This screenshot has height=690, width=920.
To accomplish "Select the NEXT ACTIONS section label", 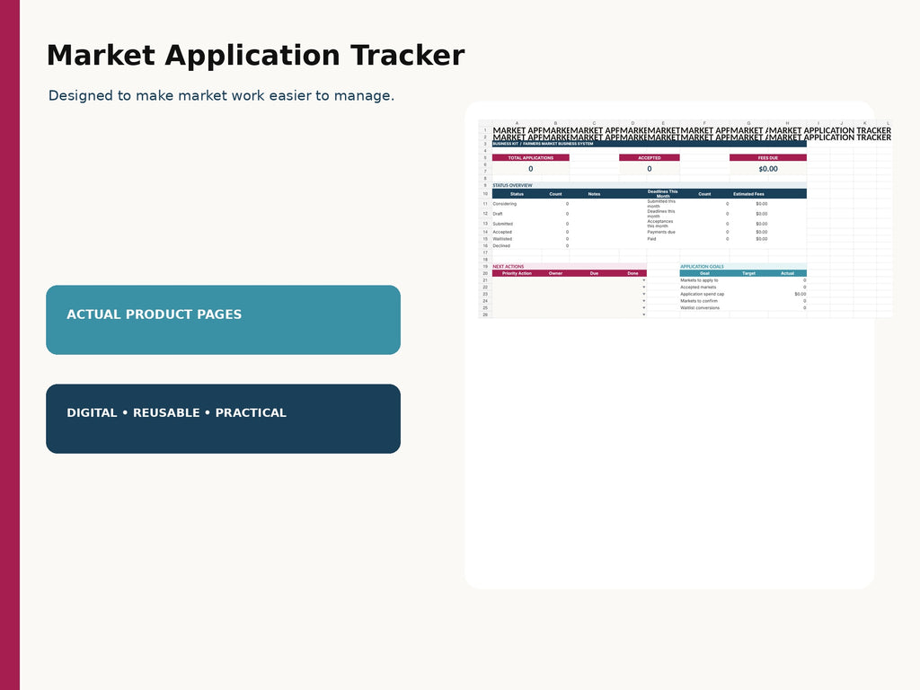I will point(509,267).
